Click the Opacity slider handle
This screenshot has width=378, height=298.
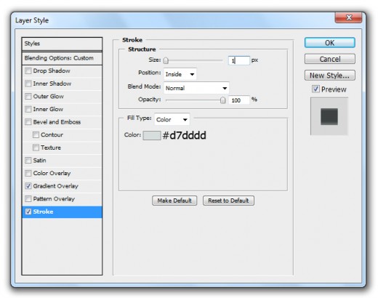click(x=222, y=100)
